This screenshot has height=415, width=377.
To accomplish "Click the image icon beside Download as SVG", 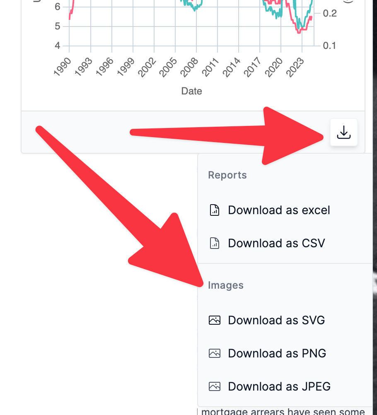I will pyautogui.click(x=214, y=320).
